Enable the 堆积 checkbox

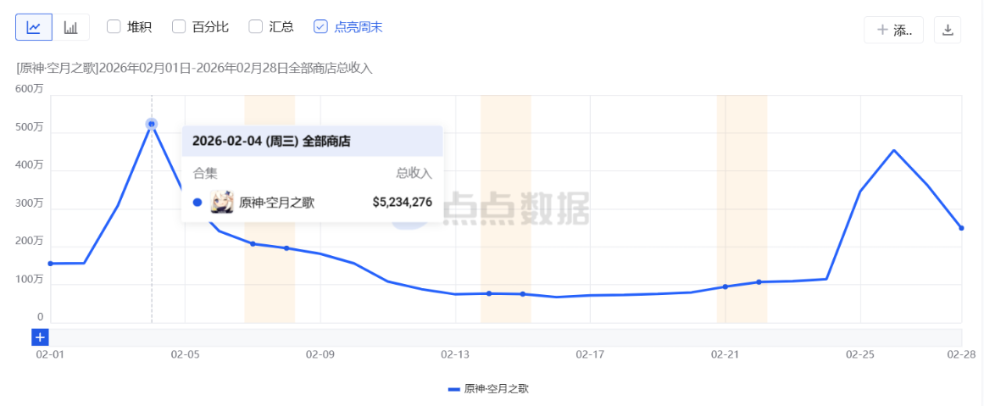(114, 27)
